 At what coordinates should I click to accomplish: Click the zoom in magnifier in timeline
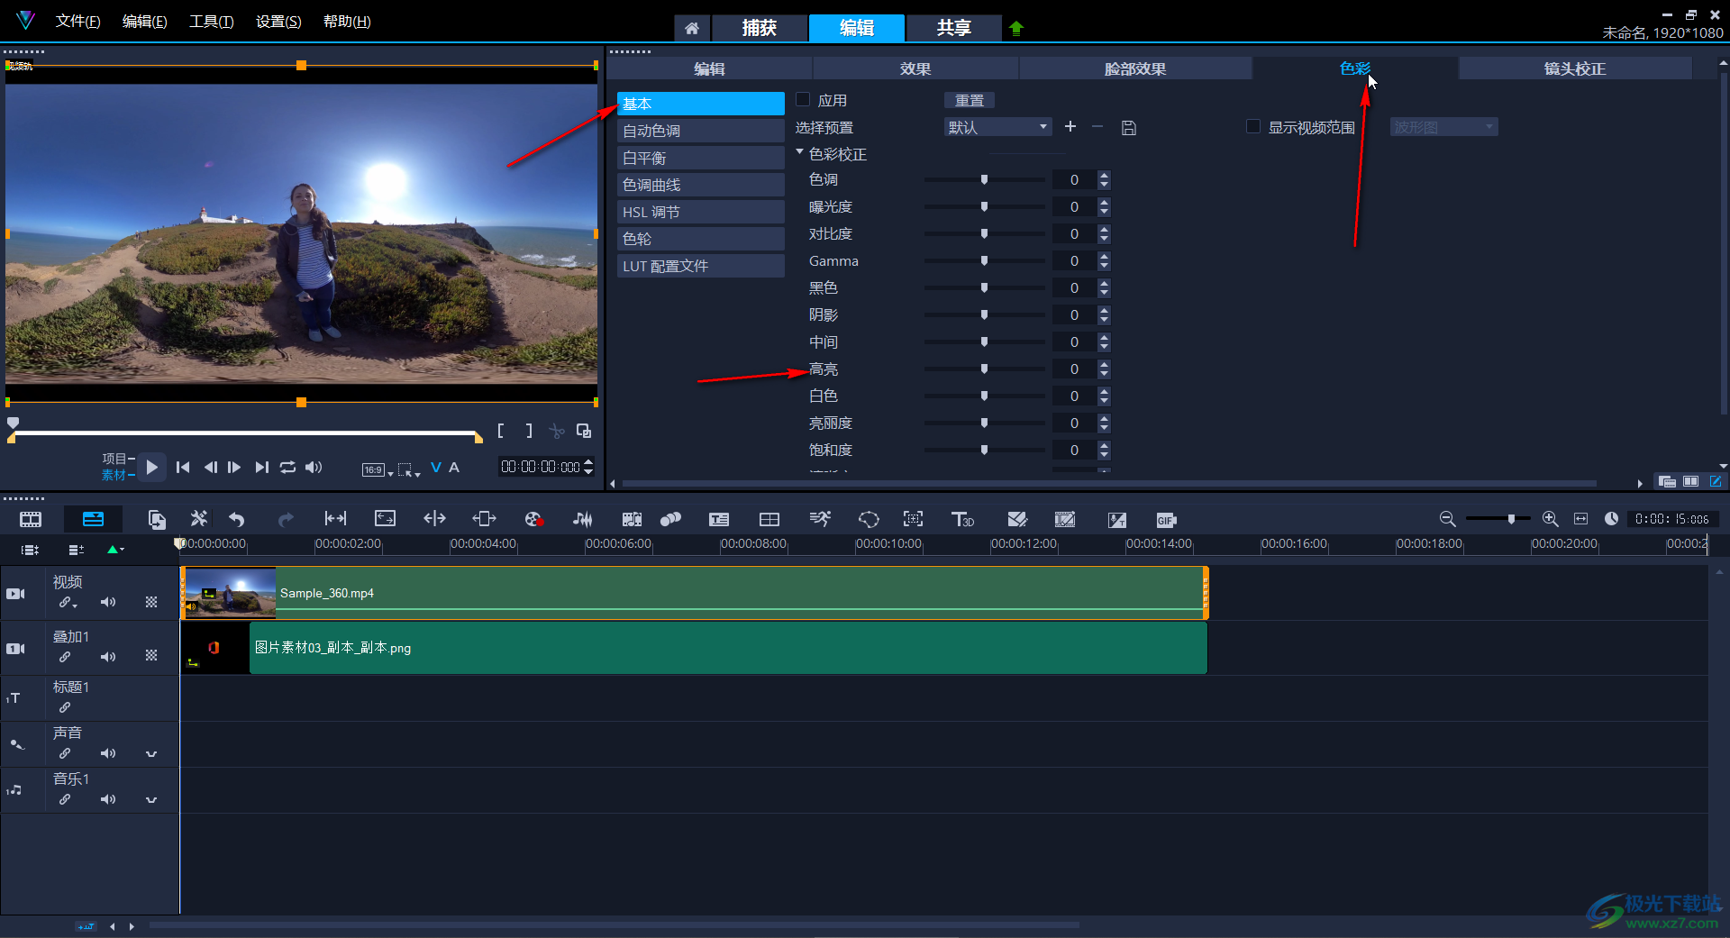coord(1550,519)
